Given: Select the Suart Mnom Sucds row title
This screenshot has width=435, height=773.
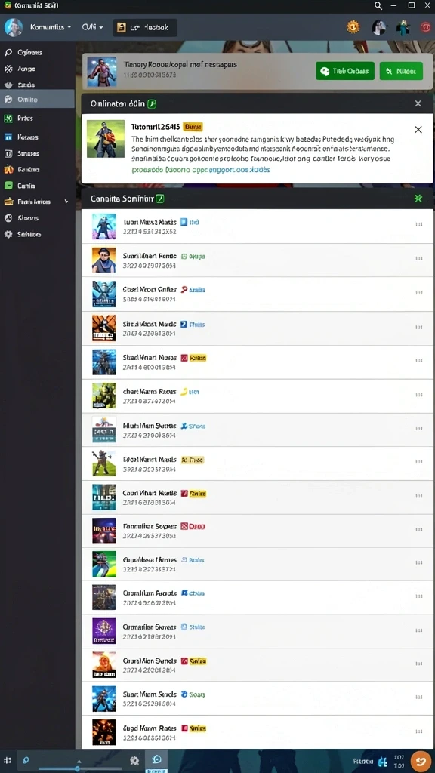Looking at the screenshot, I should (x=150, y=694).
